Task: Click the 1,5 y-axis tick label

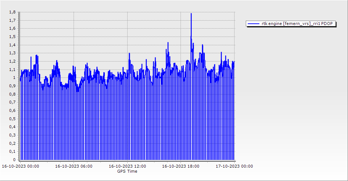Action: pos(12,37)
